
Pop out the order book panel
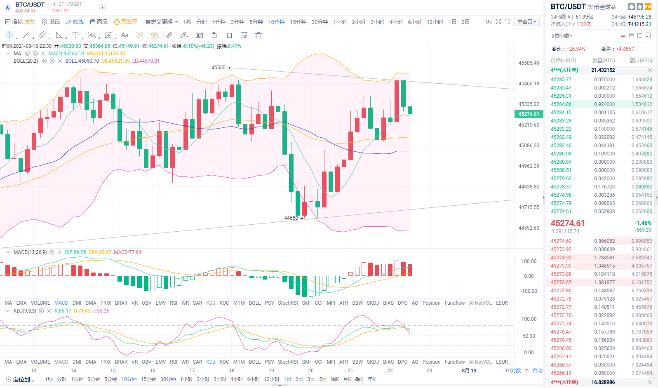click(x=648, y=35)
